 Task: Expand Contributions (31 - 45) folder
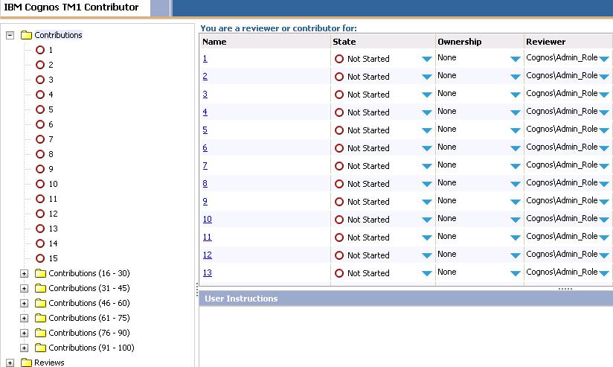[25, 288]
